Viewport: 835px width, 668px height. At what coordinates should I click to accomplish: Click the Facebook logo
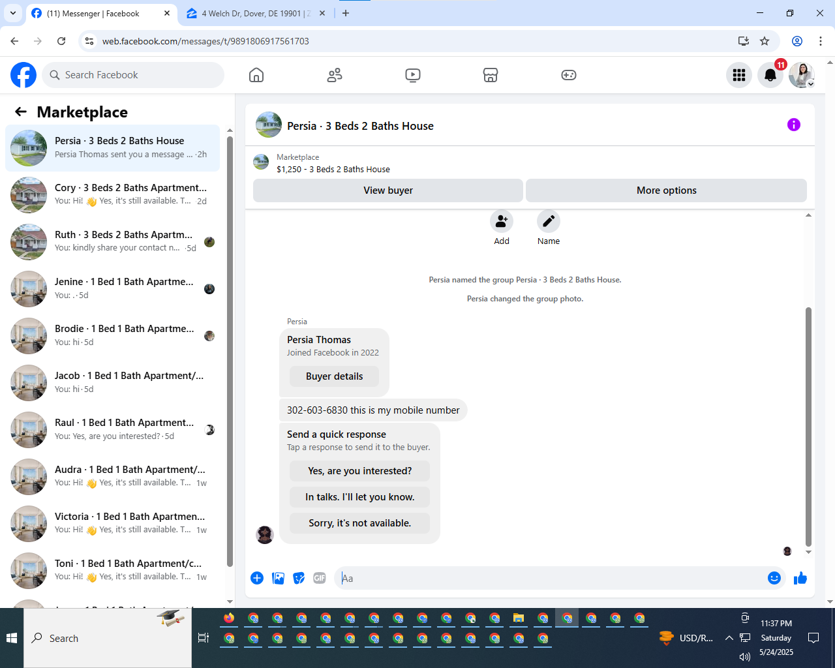tap(23, 75)
